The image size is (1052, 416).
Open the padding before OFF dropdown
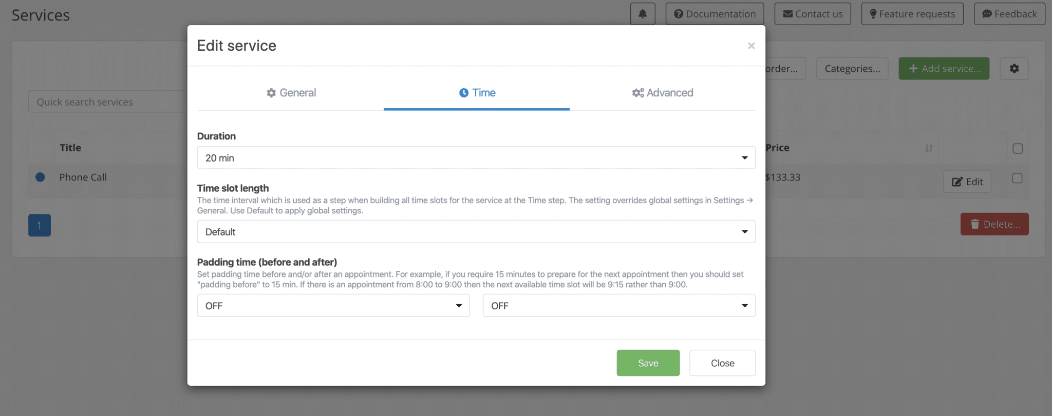333,305
